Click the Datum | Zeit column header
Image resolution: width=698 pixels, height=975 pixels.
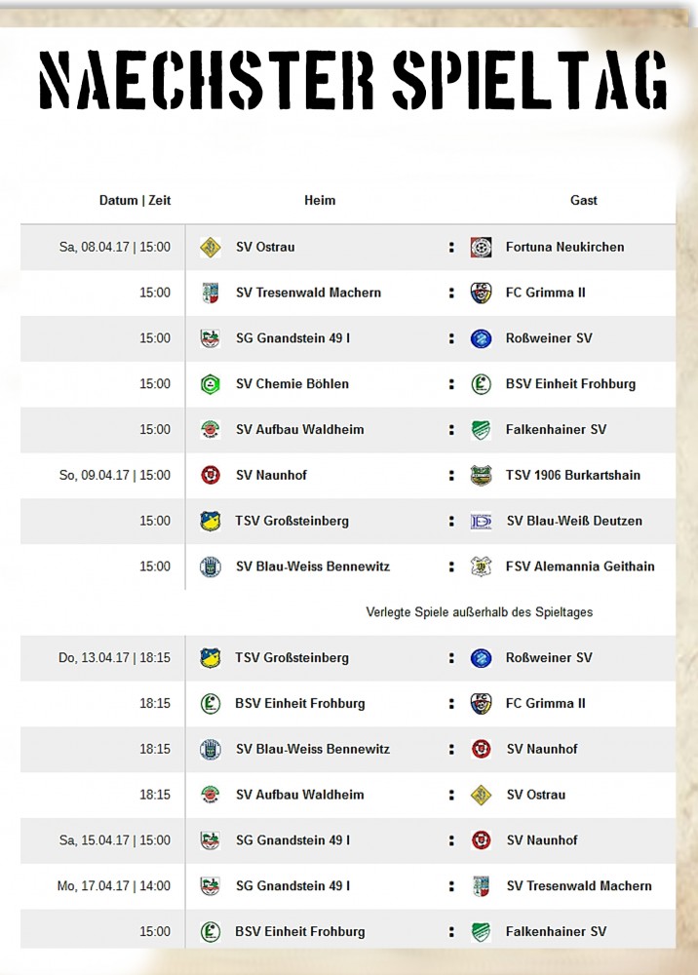pos(135,200)
